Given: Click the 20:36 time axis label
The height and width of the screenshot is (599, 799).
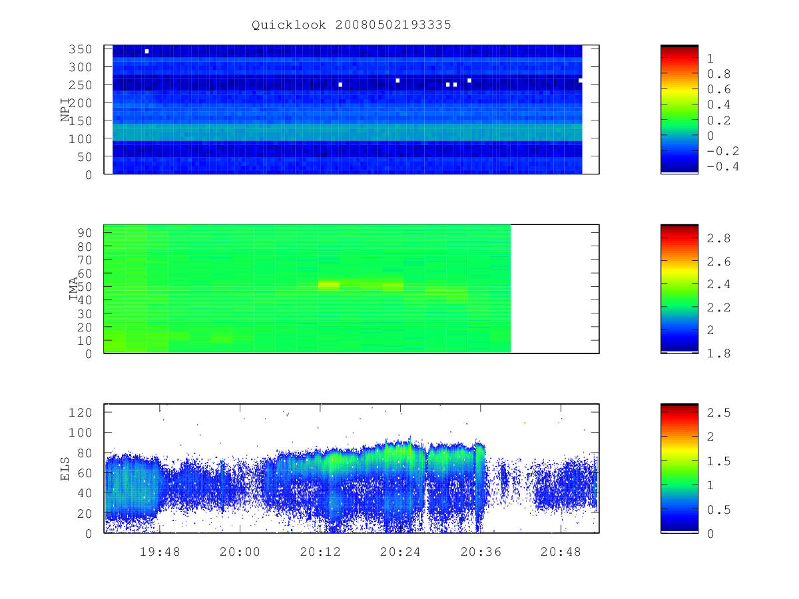Looking at the screenshot, I should 481,552.
